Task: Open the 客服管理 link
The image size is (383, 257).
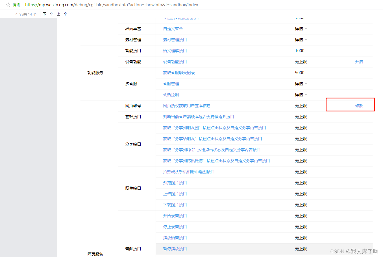Action: coord(171,84)
